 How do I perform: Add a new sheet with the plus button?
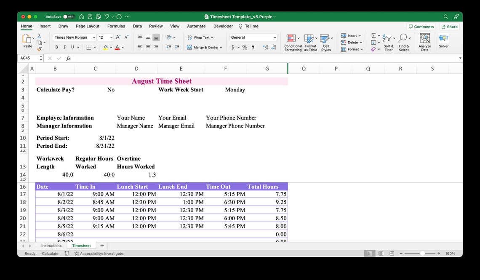(x=101, y=245)
